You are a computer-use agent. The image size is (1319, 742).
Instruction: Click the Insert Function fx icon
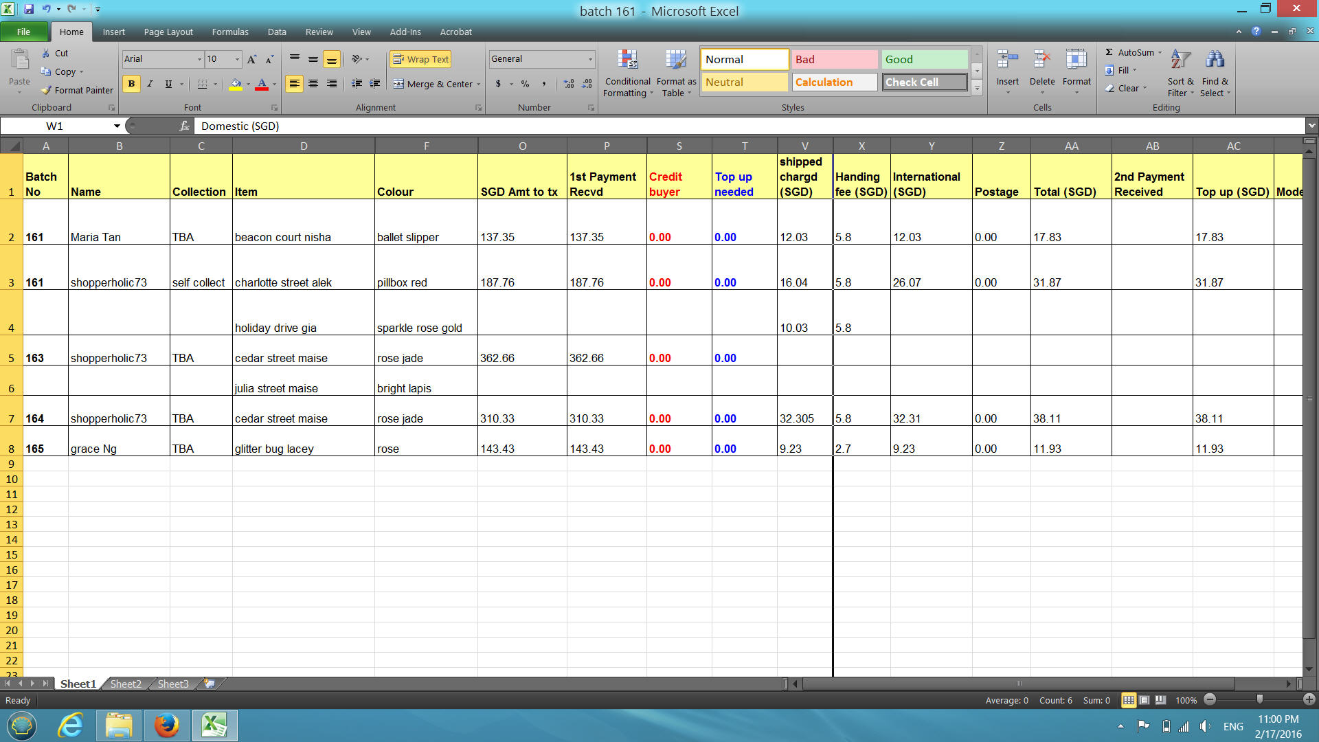point(184,126)
